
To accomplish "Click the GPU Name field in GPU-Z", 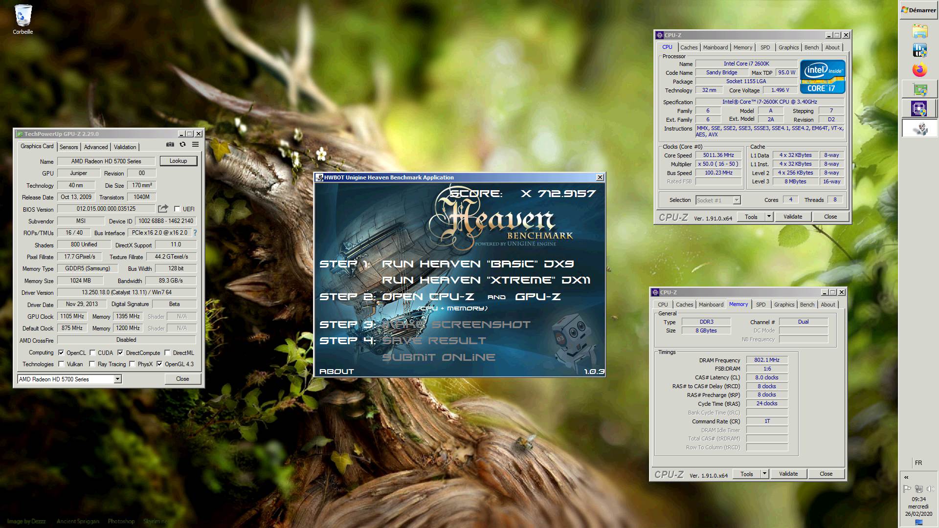I will 106,161.
